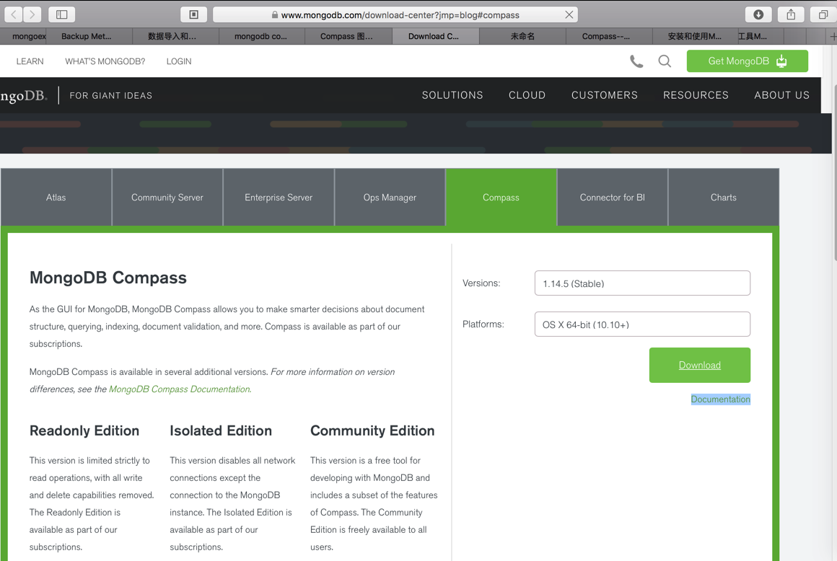Open the CLOUD nav menu
The height and width of the screenshot is (561, 837).
coord(527,95)
